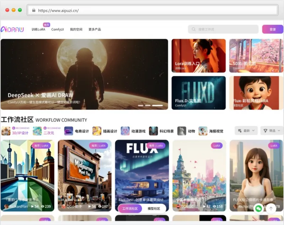Screen dimensions: 284x225
Task: Switch to the 模型社区 toggle
Action: coord(154,209)
